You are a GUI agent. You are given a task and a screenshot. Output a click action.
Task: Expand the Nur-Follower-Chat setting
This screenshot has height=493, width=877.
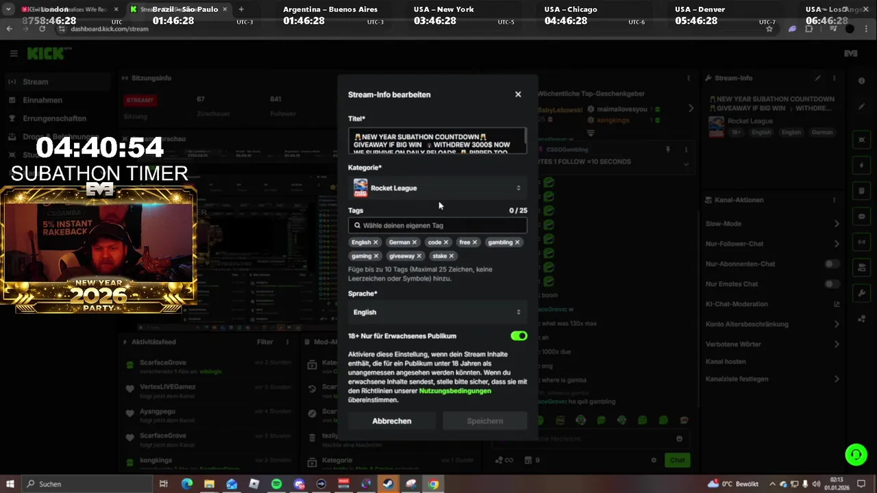pyautogui.click(x=772, y=244)
